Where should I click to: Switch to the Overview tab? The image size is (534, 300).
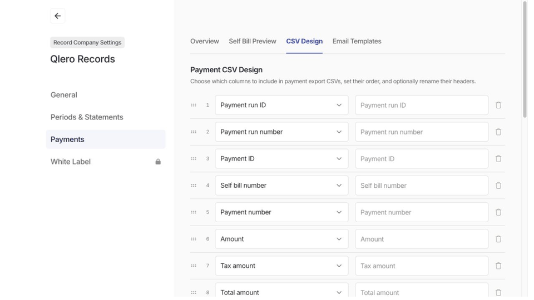click(x=204, y=42)
